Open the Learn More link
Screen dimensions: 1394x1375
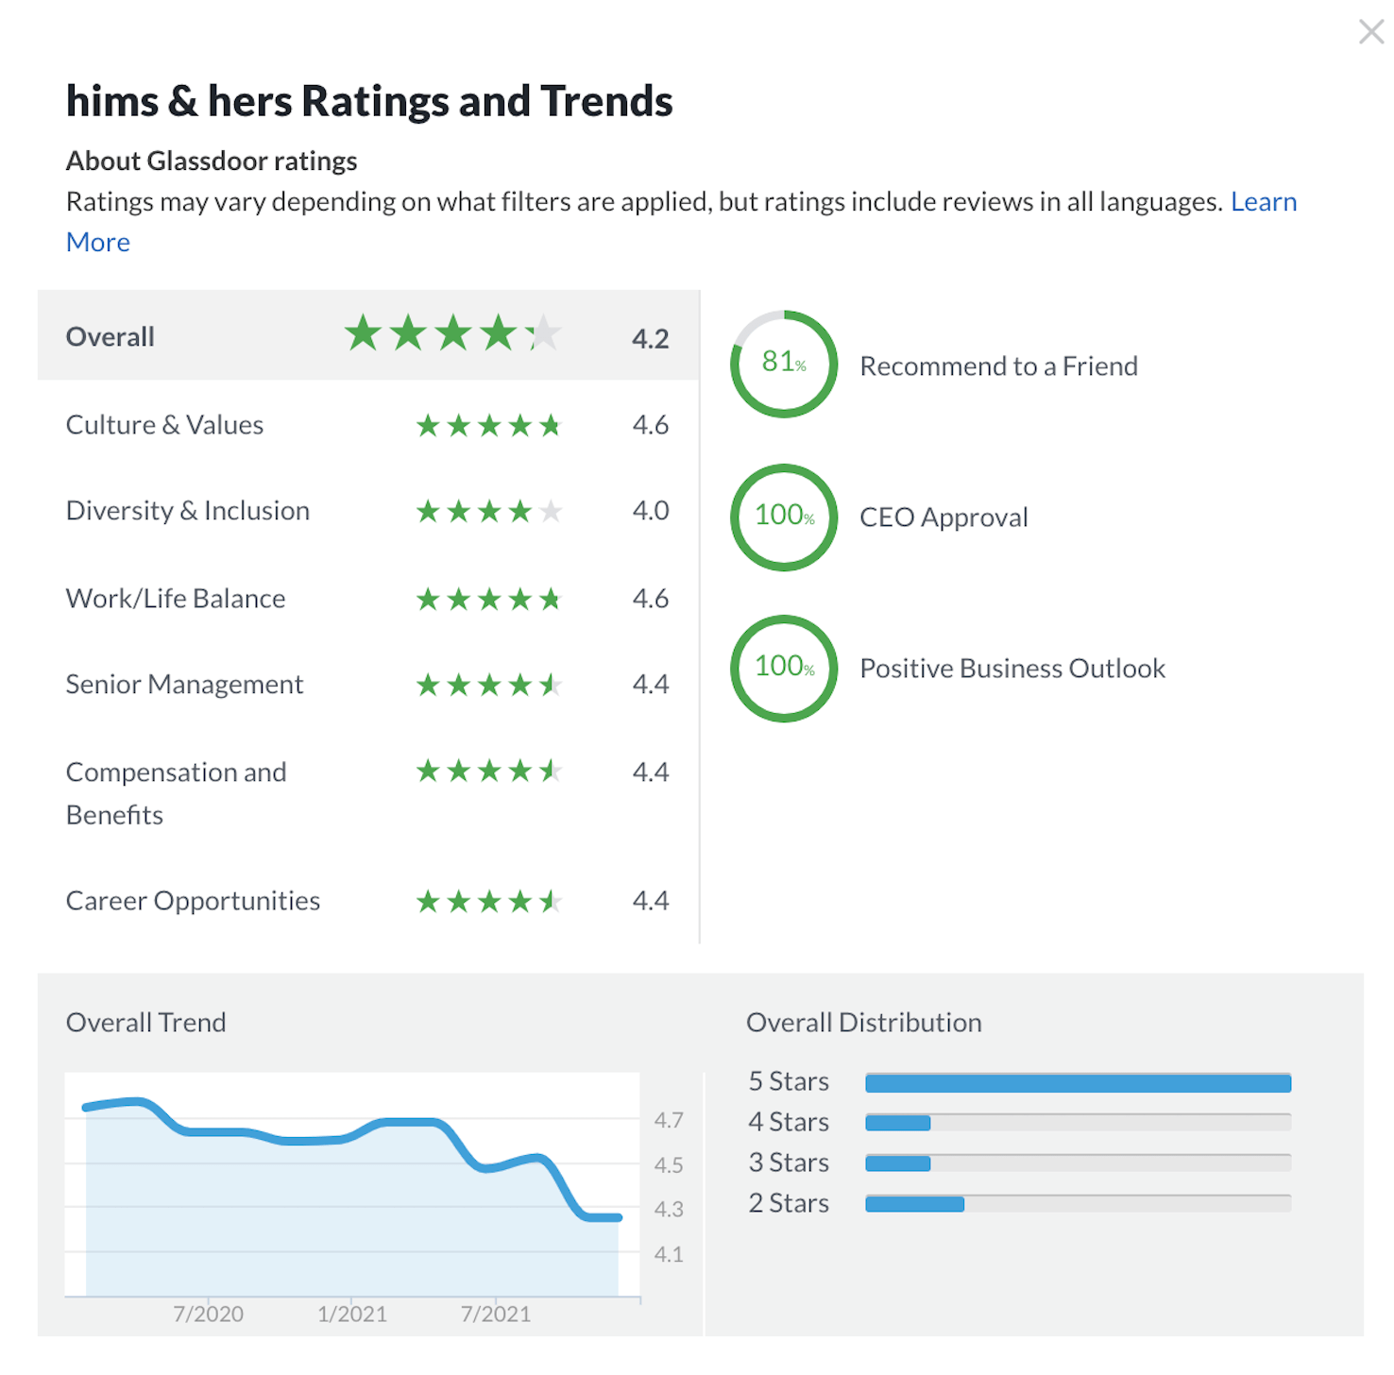[x=1264, y=202]
